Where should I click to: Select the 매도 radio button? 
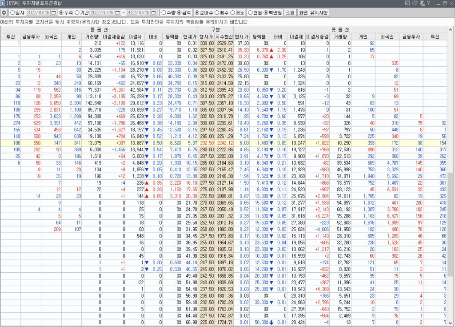(235, 12)
